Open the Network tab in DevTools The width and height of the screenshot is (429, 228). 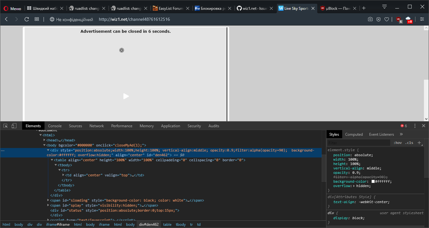pyautogui.click(x=97, y=126)
